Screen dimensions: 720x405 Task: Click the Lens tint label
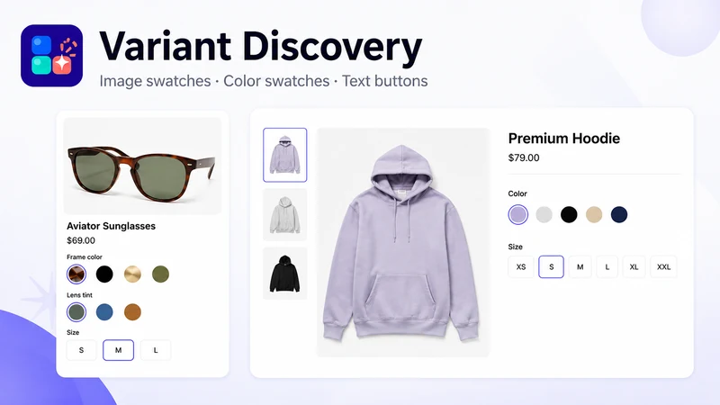[79, 295]
